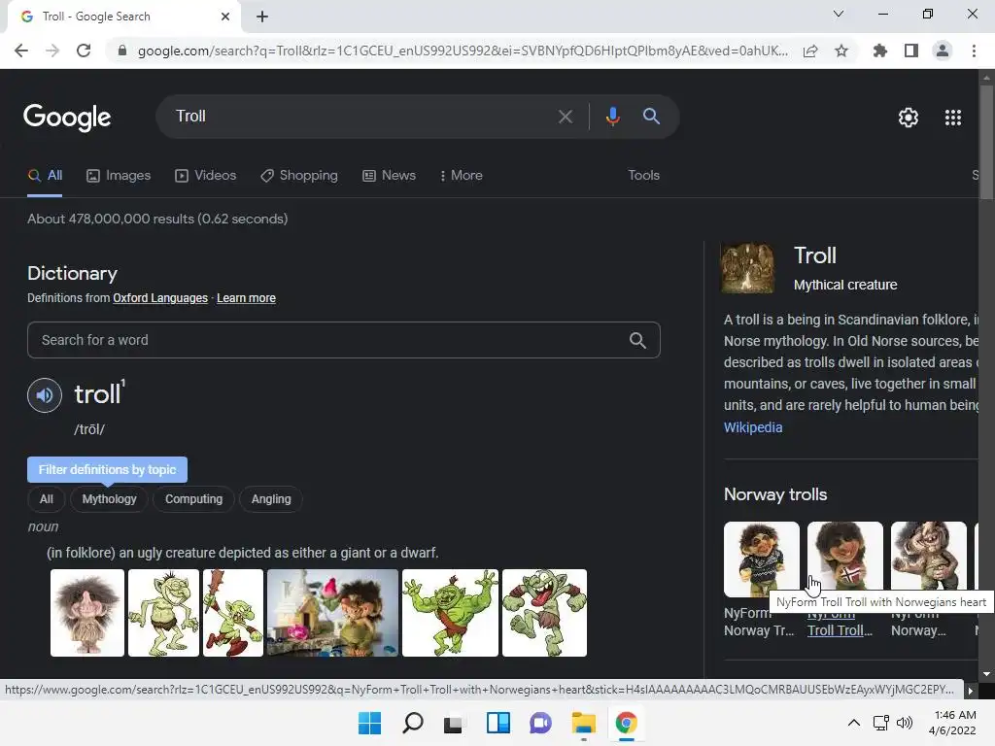Clear the search box with the X
The height and width of the screenshot is (746, 995).
[x=566, y=117]
